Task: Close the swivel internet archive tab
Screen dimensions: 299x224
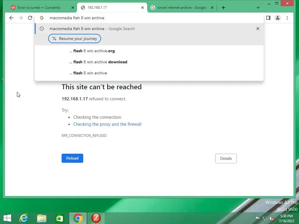Action: [x=212, y=8]
